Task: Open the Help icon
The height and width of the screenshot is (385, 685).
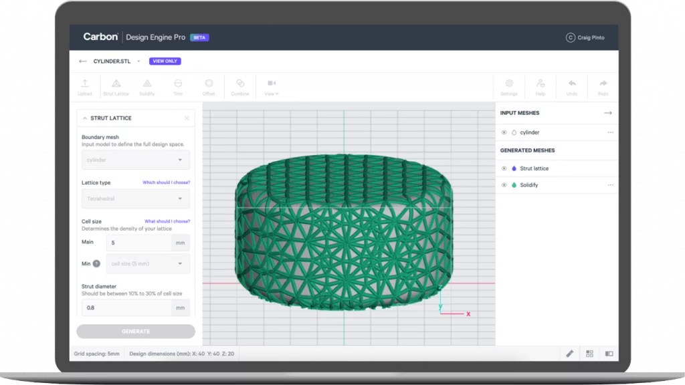Action: click(541, 87)
